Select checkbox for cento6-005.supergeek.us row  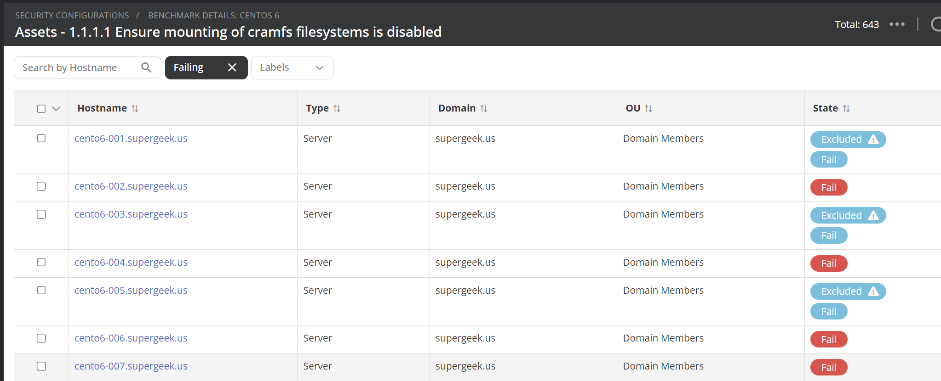41,290
